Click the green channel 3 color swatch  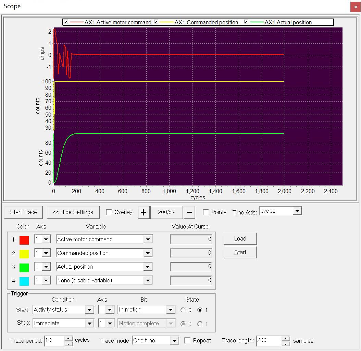click(24, 268)
